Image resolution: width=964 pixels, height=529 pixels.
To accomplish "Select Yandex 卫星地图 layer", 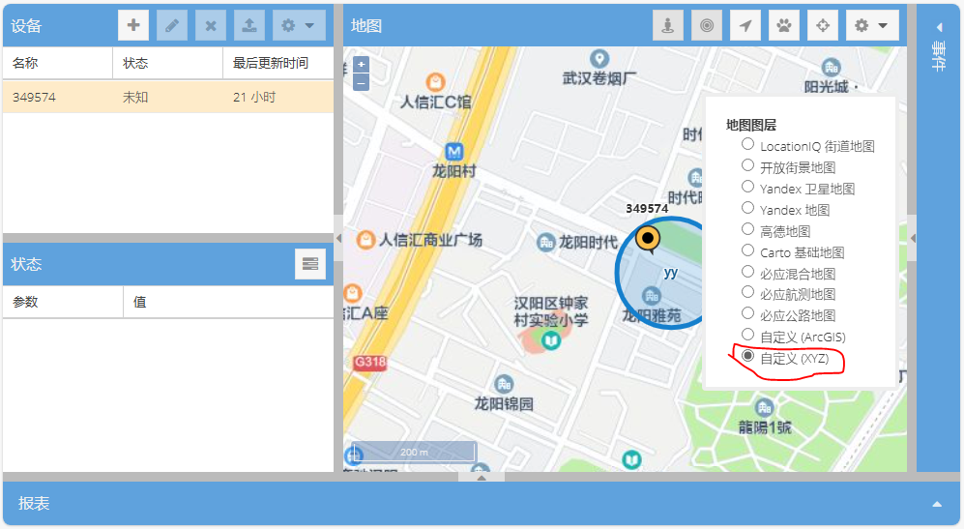I will (747, 187).
